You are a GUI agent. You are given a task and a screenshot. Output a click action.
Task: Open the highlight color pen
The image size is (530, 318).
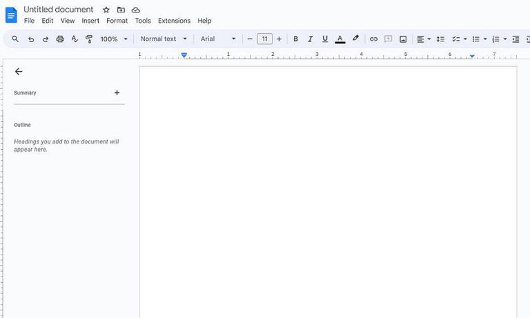click(x=355, y=39)
